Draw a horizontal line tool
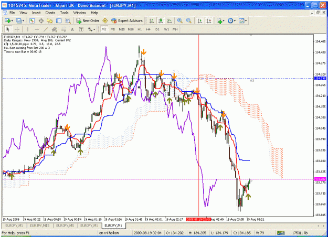The width and height of the screenshot is (328, 237). [37, 29]
